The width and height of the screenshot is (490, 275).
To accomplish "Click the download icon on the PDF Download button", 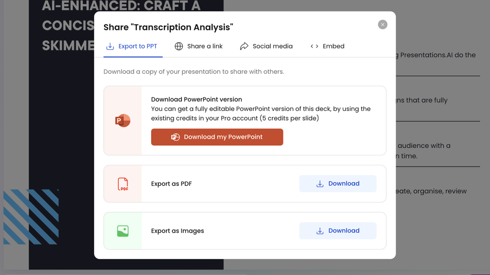I will click(x=319, y=183).
